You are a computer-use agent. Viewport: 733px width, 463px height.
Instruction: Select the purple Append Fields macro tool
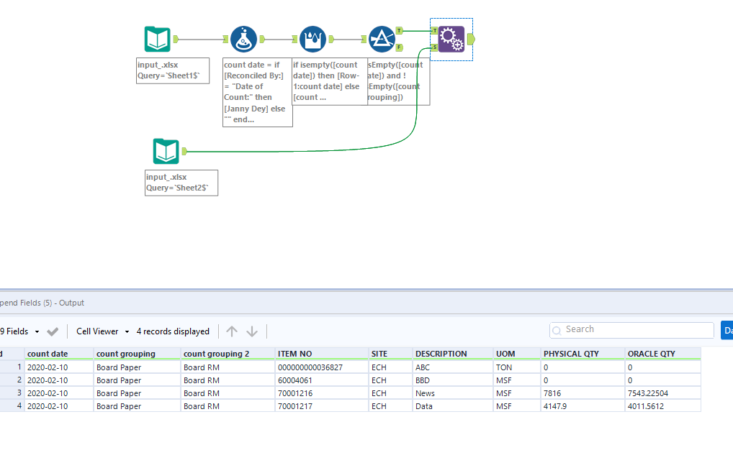452,41
